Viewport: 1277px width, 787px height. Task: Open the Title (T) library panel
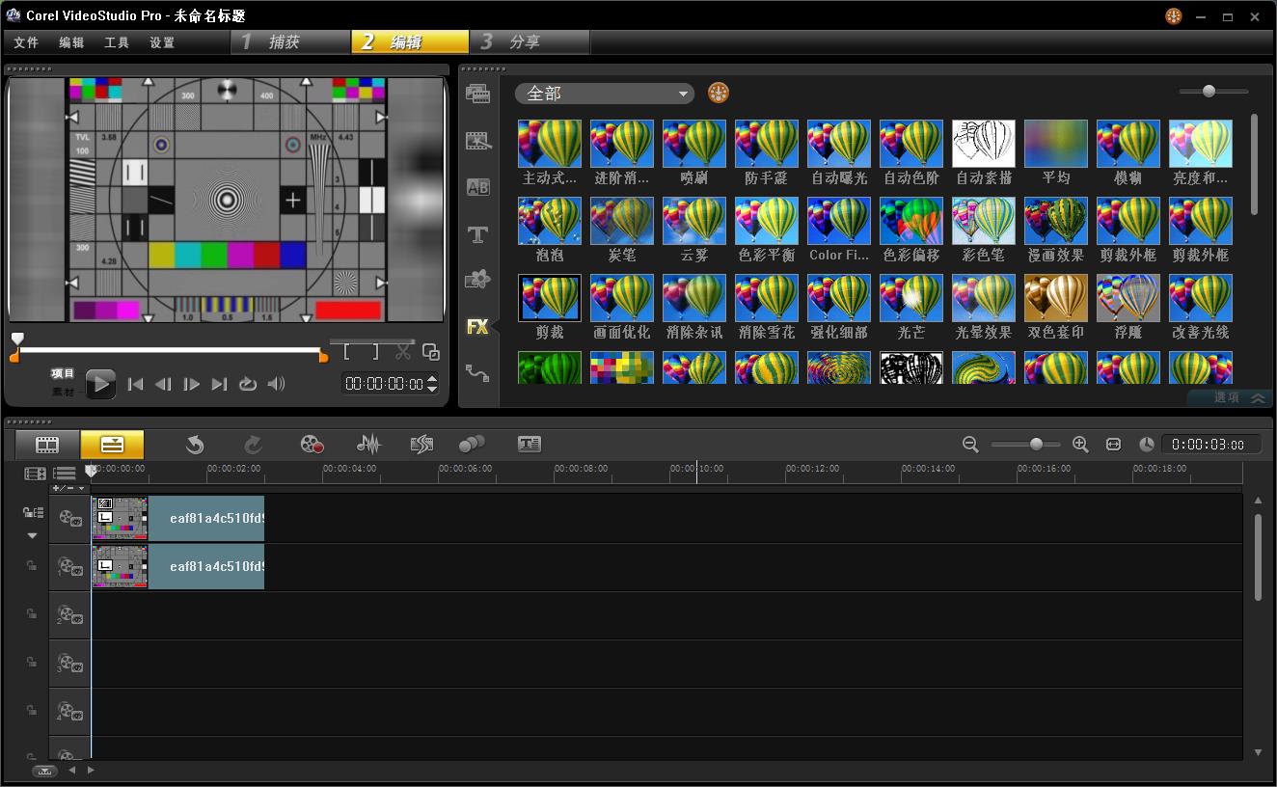pyautogui.click(x=477, y=234)
